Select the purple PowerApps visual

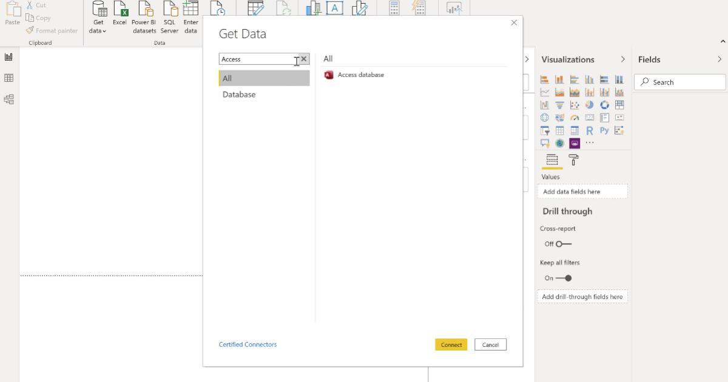[575, 144]
